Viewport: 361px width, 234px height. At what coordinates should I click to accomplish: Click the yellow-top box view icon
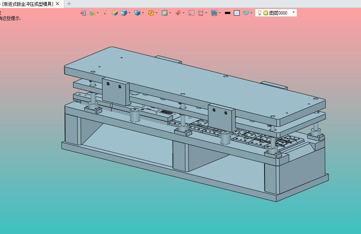click(115, 13)
